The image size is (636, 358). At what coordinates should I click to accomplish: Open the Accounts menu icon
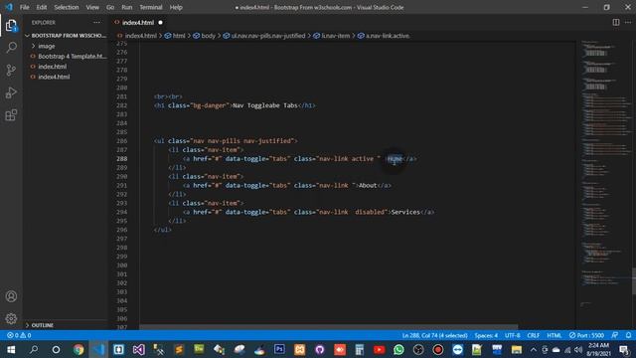(x=11, y=296)
